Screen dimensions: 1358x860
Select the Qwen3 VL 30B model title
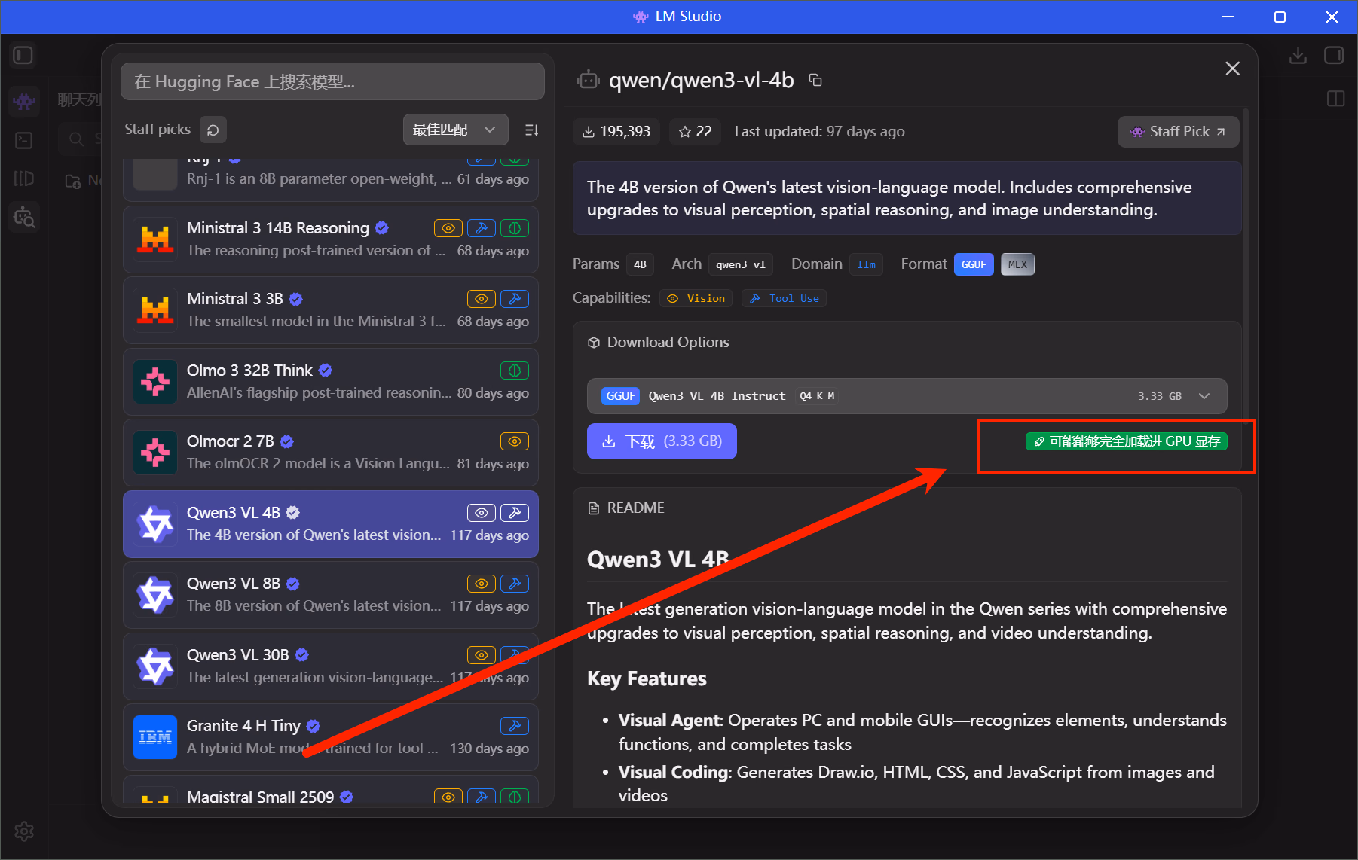tap(238, 655)
